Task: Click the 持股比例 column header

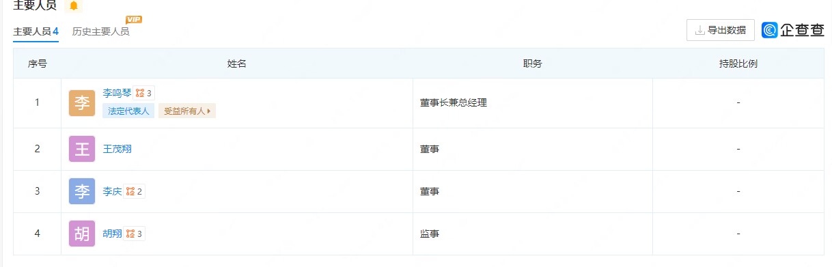Action: (738, 64)
